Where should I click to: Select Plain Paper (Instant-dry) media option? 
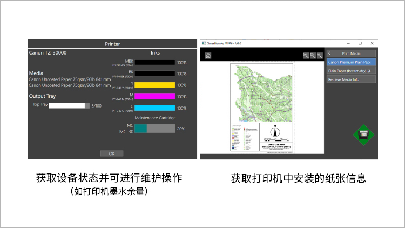351,71
